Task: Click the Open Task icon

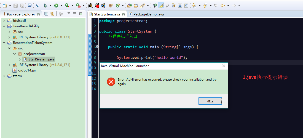Action: (136, 6)
